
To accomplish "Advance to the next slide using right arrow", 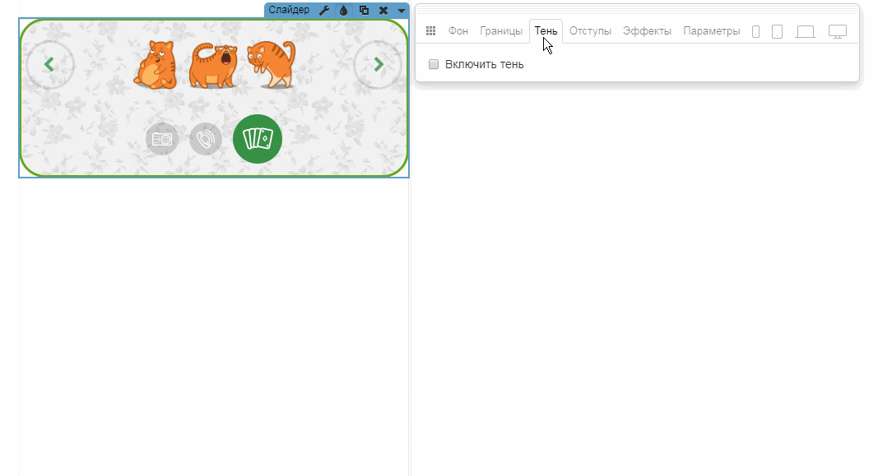I will click(x=378, y=64).
